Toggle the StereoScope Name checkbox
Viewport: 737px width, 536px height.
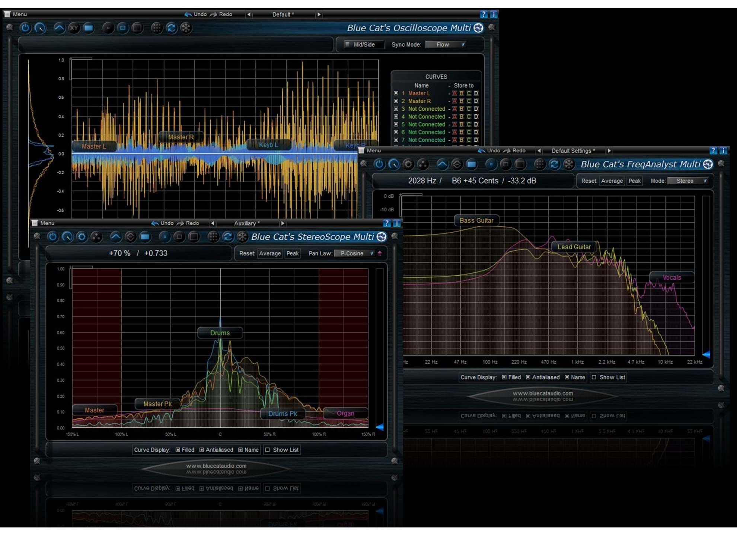[x=240, y=450]
